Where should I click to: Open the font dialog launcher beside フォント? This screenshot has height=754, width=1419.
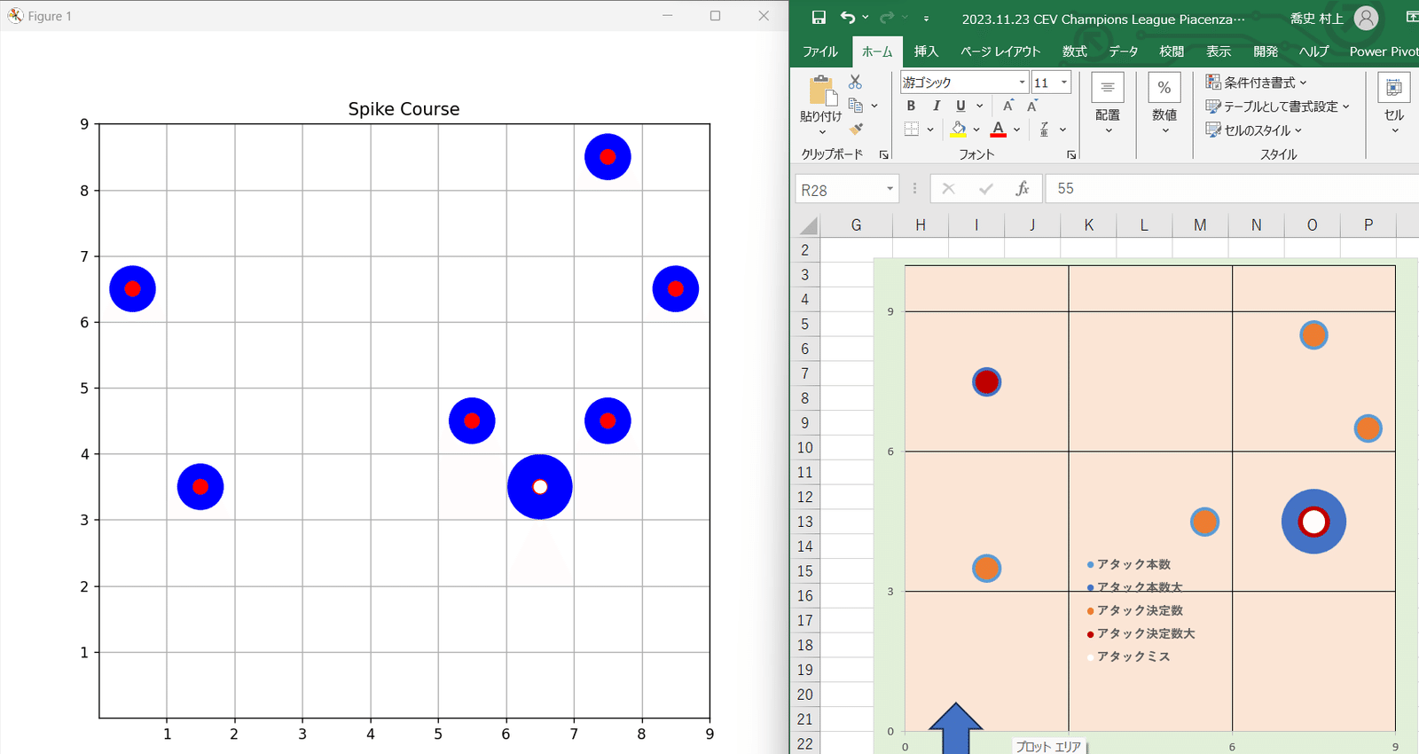pyautogui.click(x=1071, y=154)
